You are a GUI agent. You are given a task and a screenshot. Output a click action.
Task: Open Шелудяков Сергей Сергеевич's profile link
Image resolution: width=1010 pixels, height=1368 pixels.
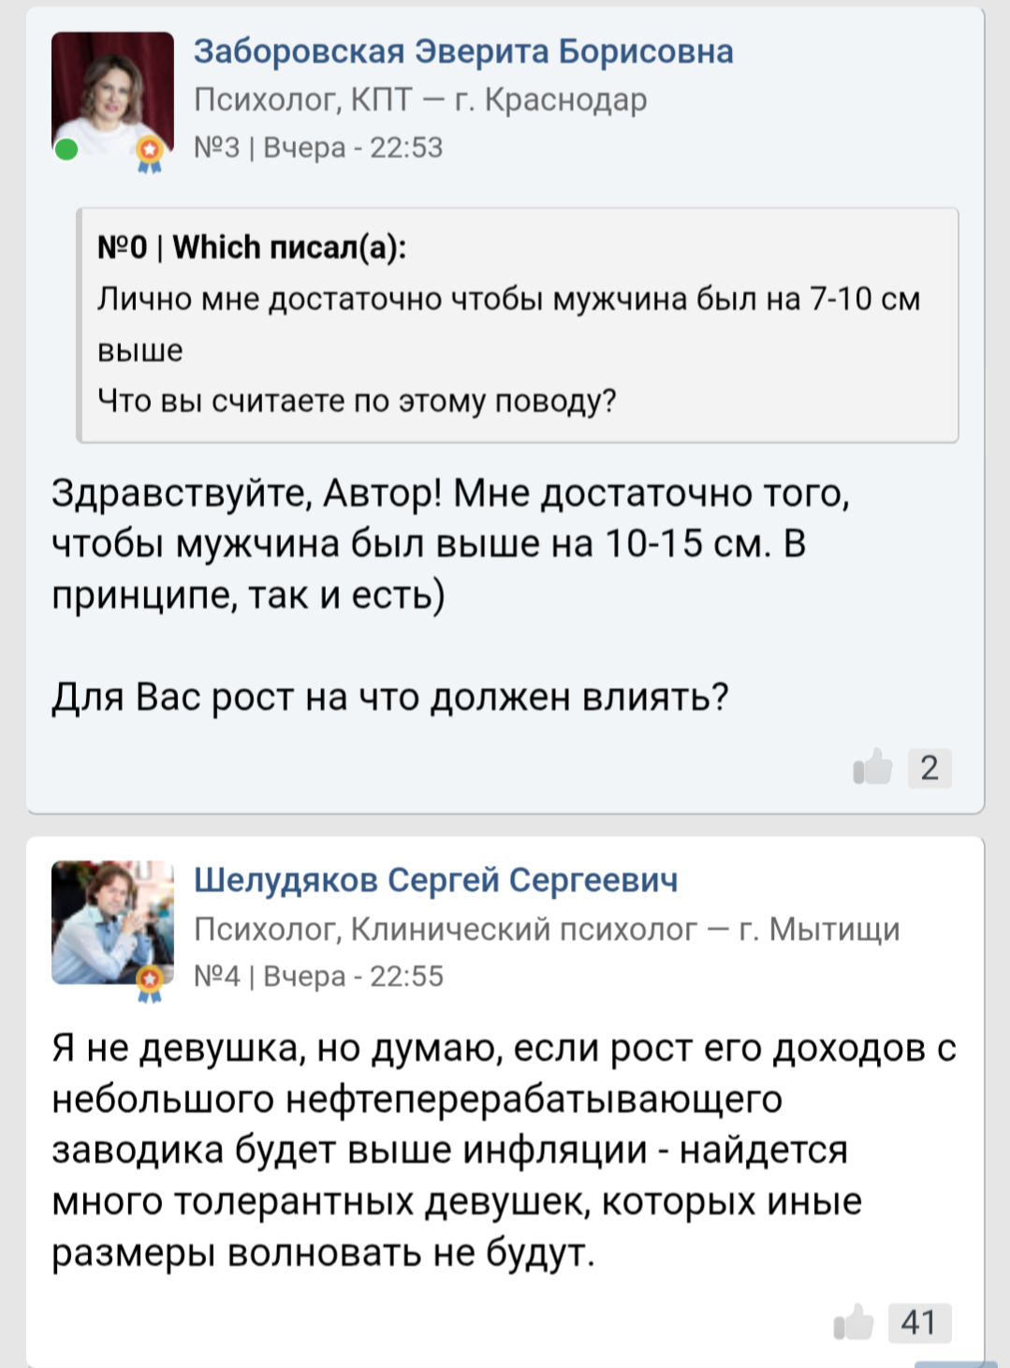point(435,880)
